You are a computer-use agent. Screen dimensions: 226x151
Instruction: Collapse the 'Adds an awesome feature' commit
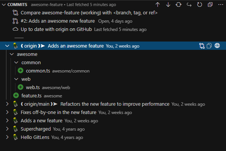(x=7, y=46)
